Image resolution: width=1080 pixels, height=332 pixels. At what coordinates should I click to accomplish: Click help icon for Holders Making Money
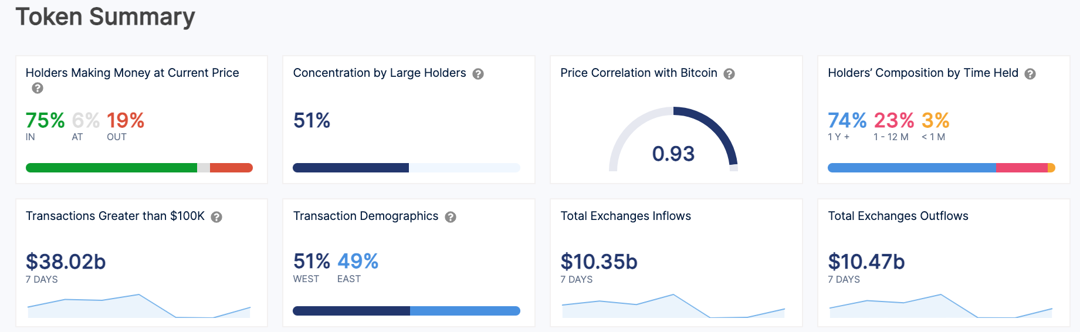click(38, 88)
